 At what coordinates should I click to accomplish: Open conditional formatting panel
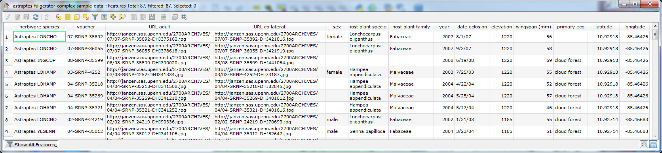164,17
